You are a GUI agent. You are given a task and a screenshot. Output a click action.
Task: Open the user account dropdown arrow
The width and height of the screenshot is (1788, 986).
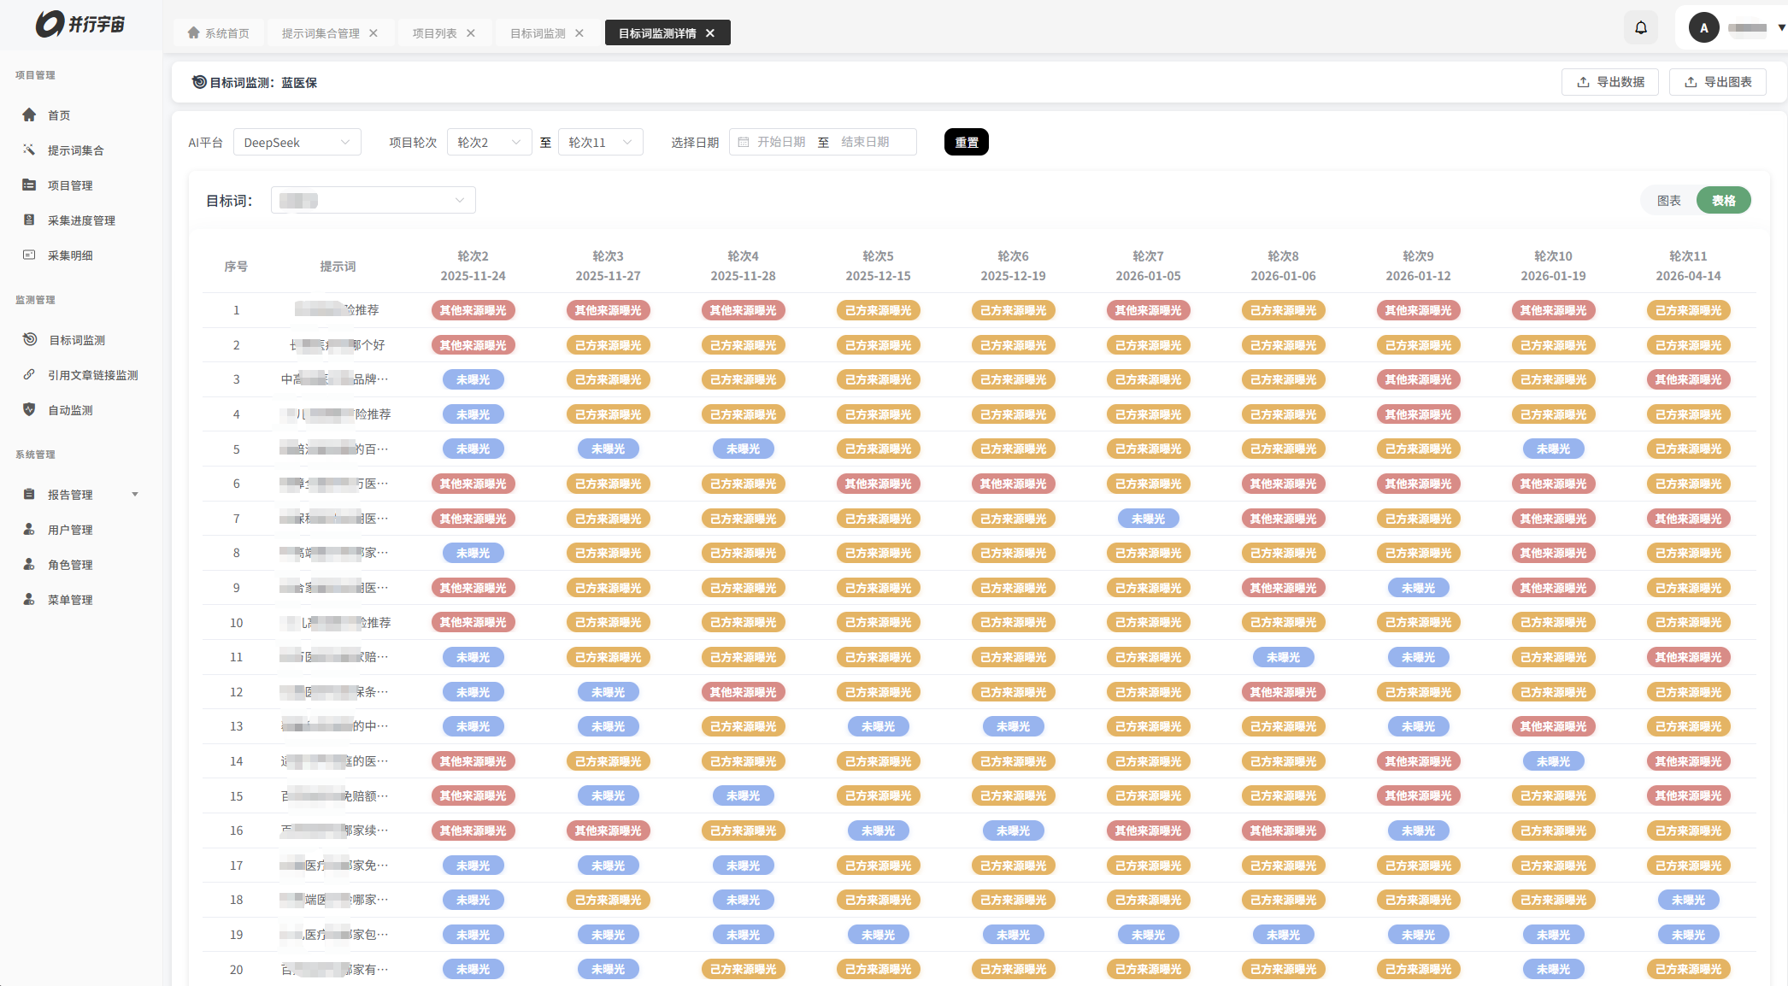(x=1781, y=28)
